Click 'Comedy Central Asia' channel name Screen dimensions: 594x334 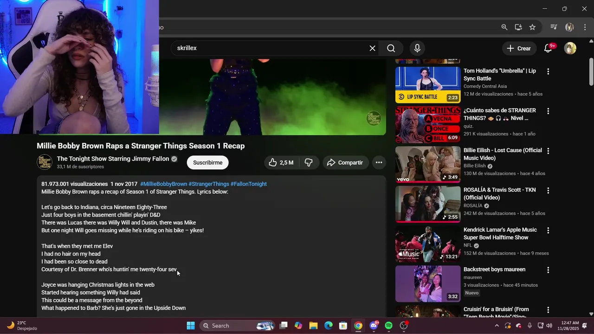(x=485, y=86)
